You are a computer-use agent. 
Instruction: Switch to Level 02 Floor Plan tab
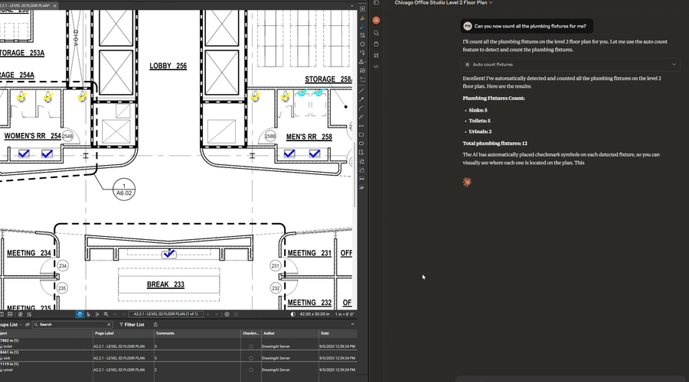[24, 5]
